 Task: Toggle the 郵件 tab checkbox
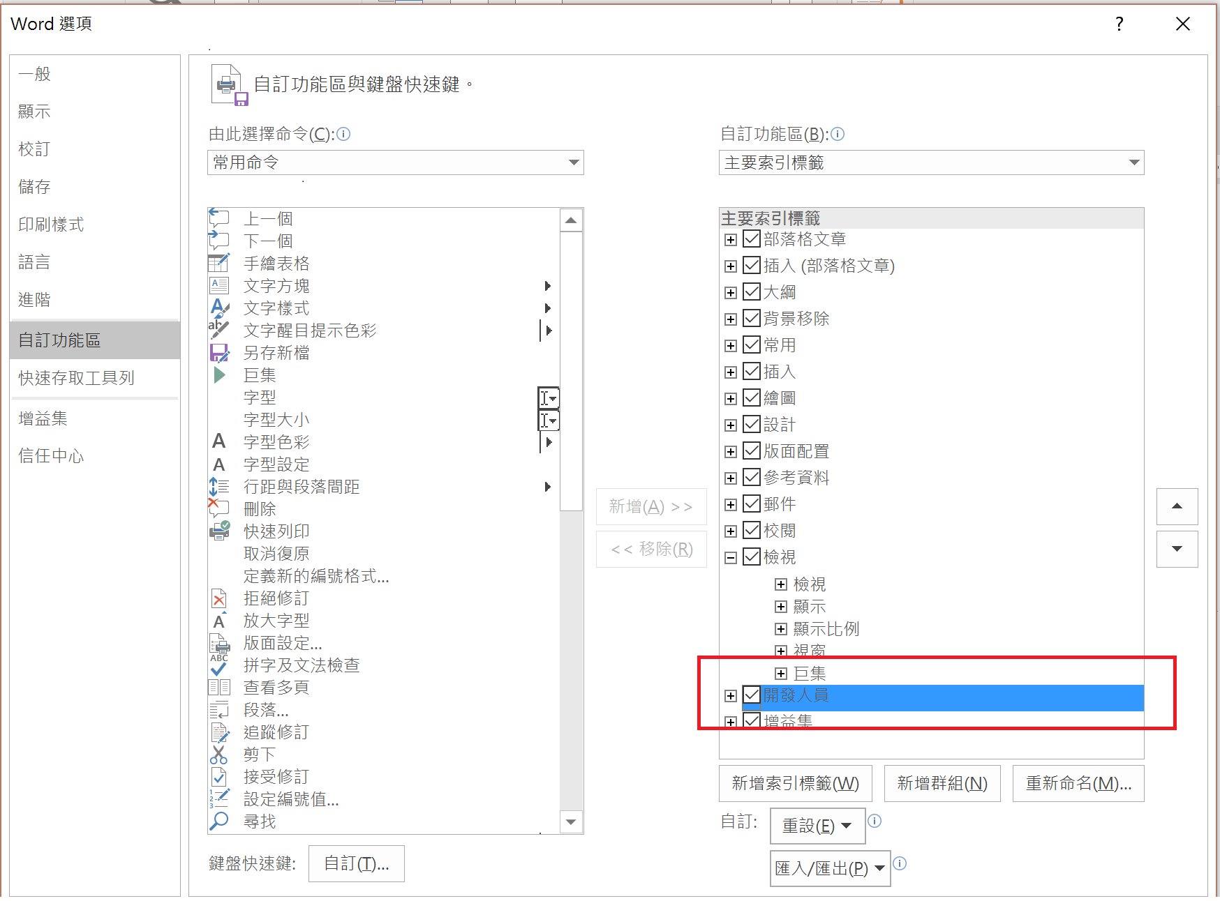(x=751, y=503)
